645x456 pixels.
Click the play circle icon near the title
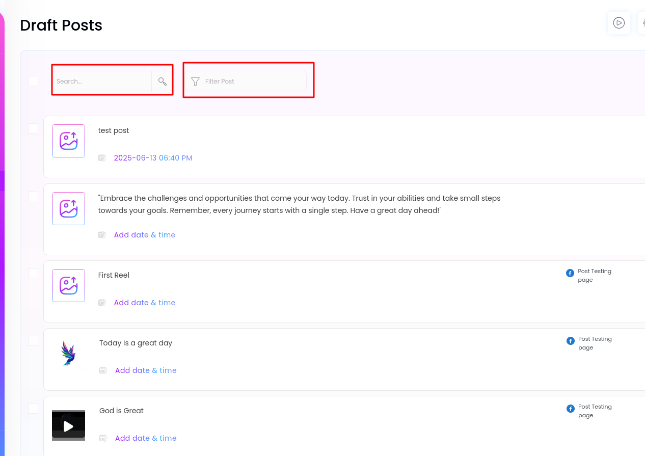pyautogui.click(x=619, y=23)
